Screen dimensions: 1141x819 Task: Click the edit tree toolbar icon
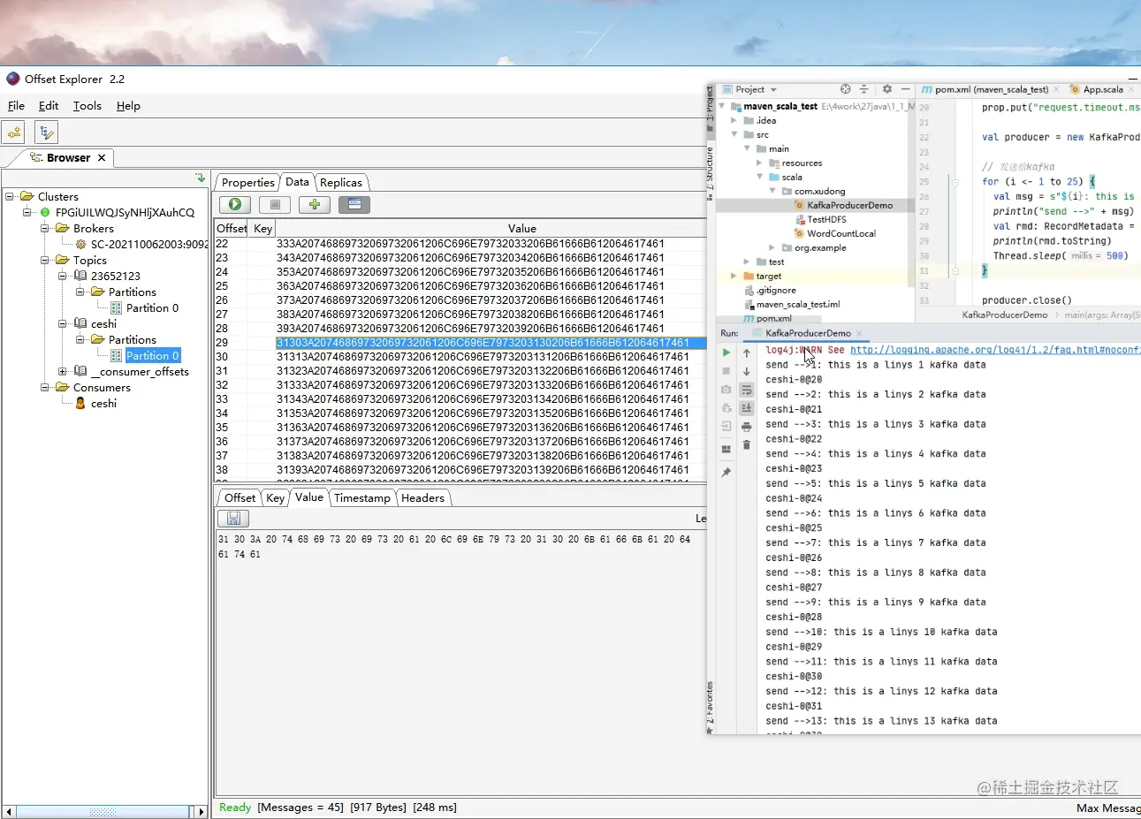click(46, 133)
